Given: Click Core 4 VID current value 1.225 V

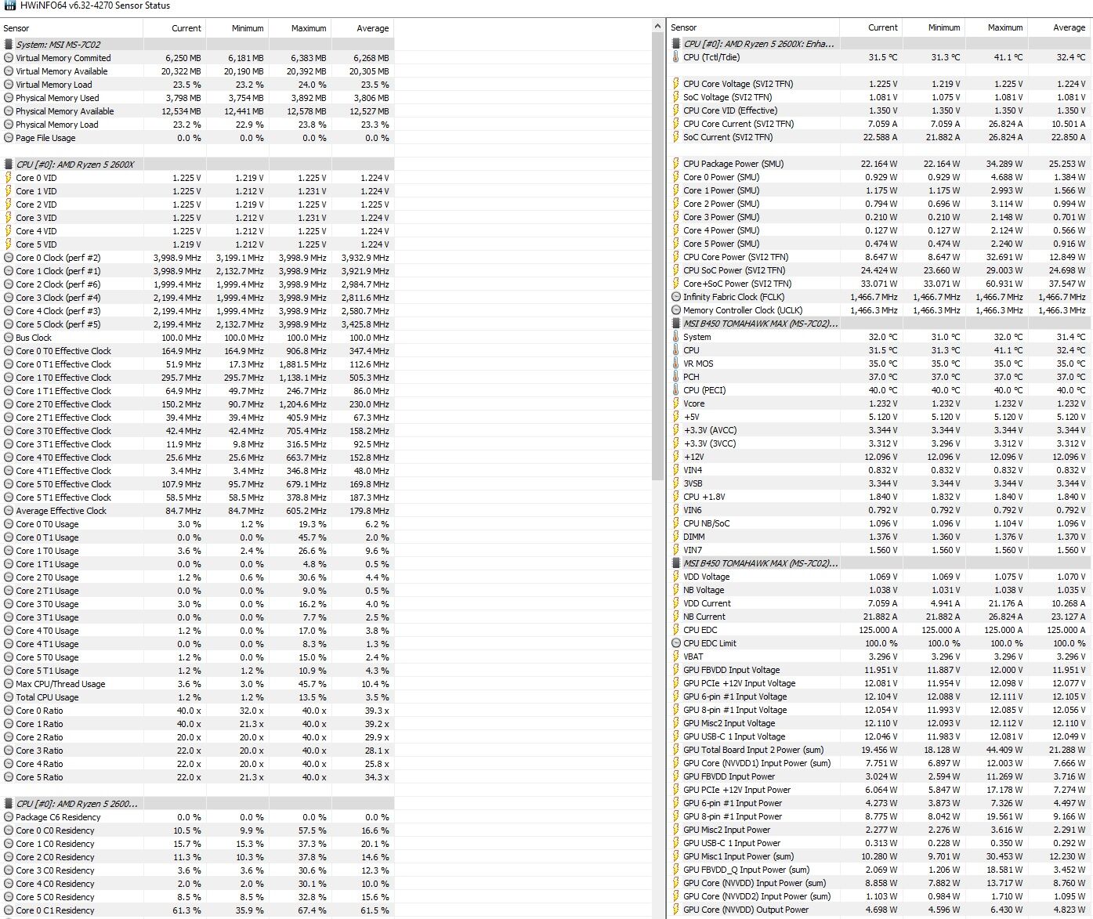Looking at the screenshot, I should (x=186, y=231).
